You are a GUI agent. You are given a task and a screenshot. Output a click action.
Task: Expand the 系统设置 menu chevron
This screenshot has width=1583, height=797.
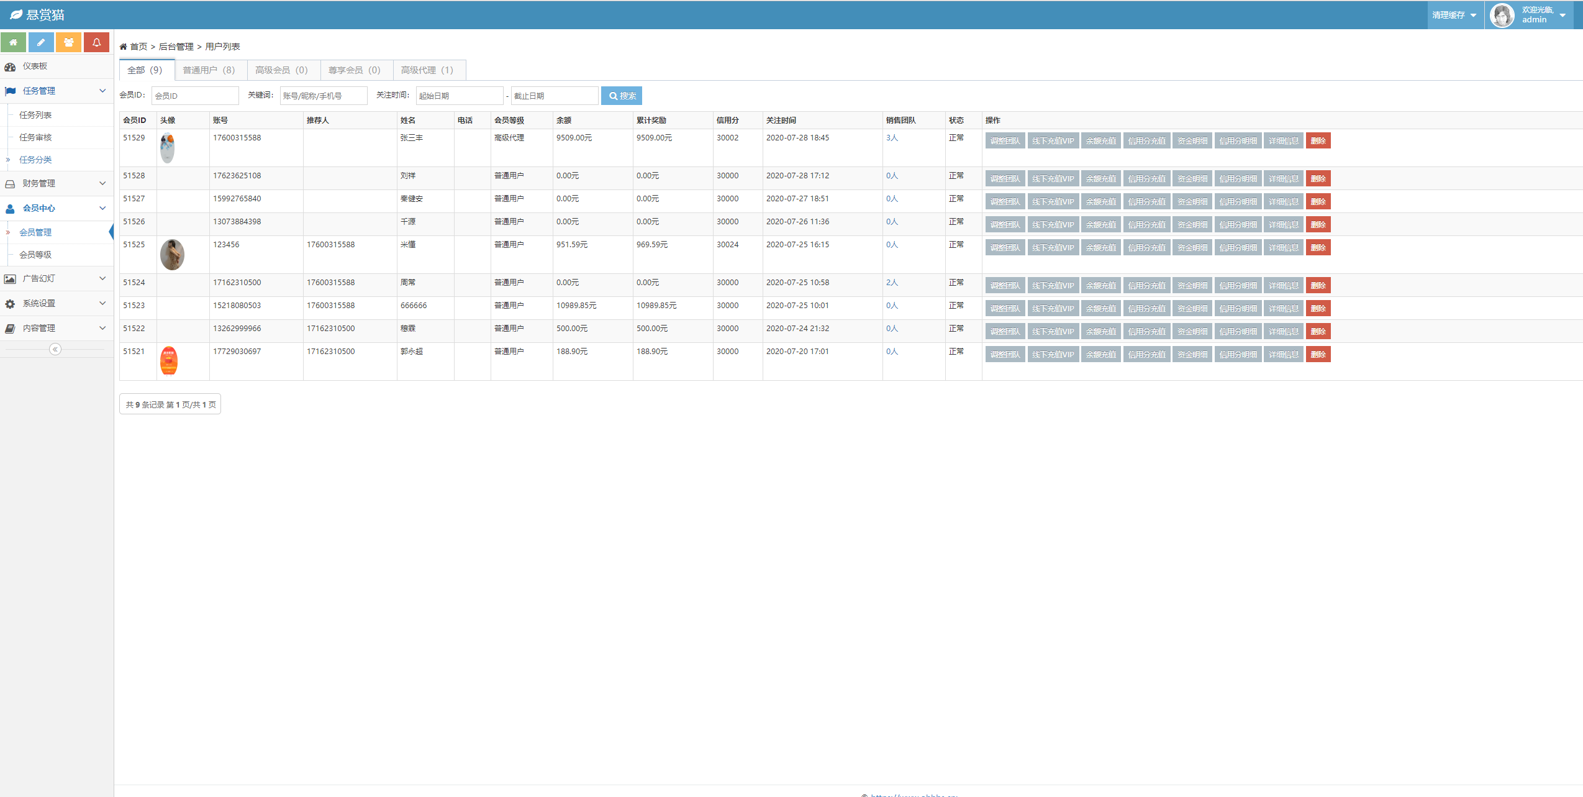pyautogui.click(x=102, y=303)
